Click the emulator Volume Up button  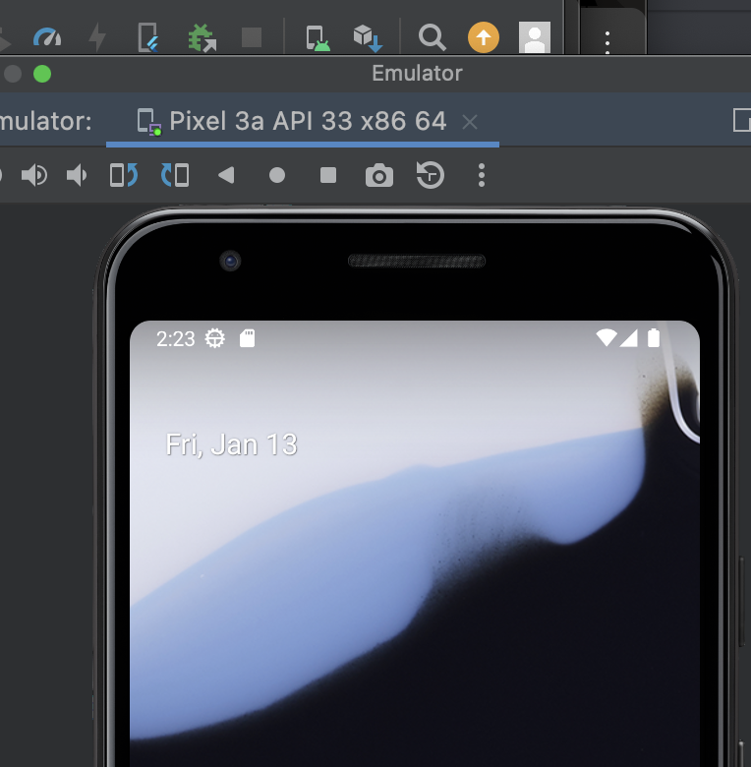point(34,175)
